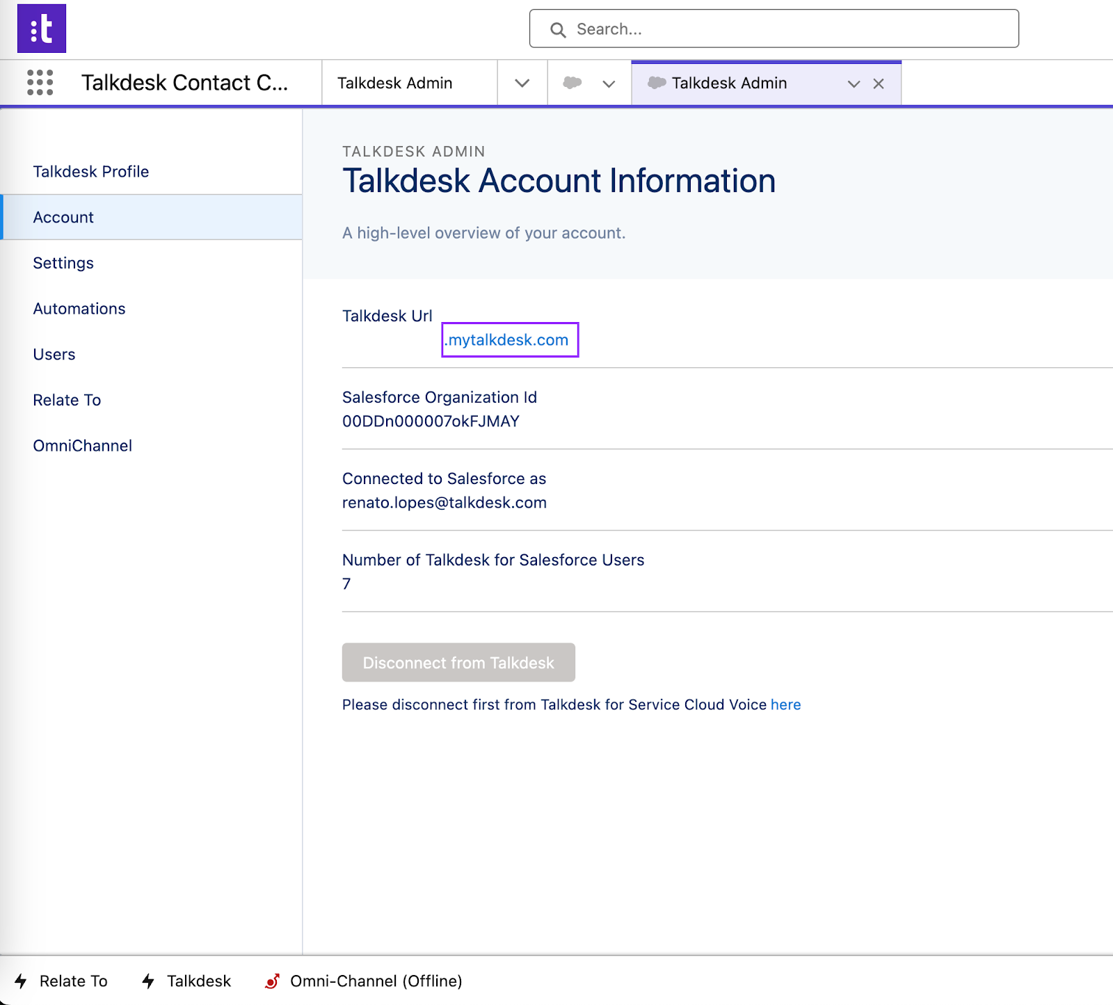The width and height of the screenshot is (1113, 1005).
Task: Open OmniChannel in the sidebar
Action: 152,446
